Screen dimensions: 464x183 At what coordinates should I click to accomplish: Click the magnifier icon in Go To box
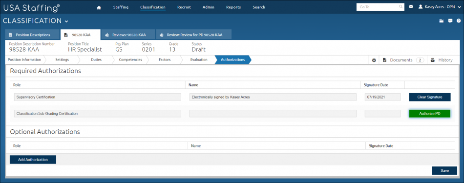point(401,7)
